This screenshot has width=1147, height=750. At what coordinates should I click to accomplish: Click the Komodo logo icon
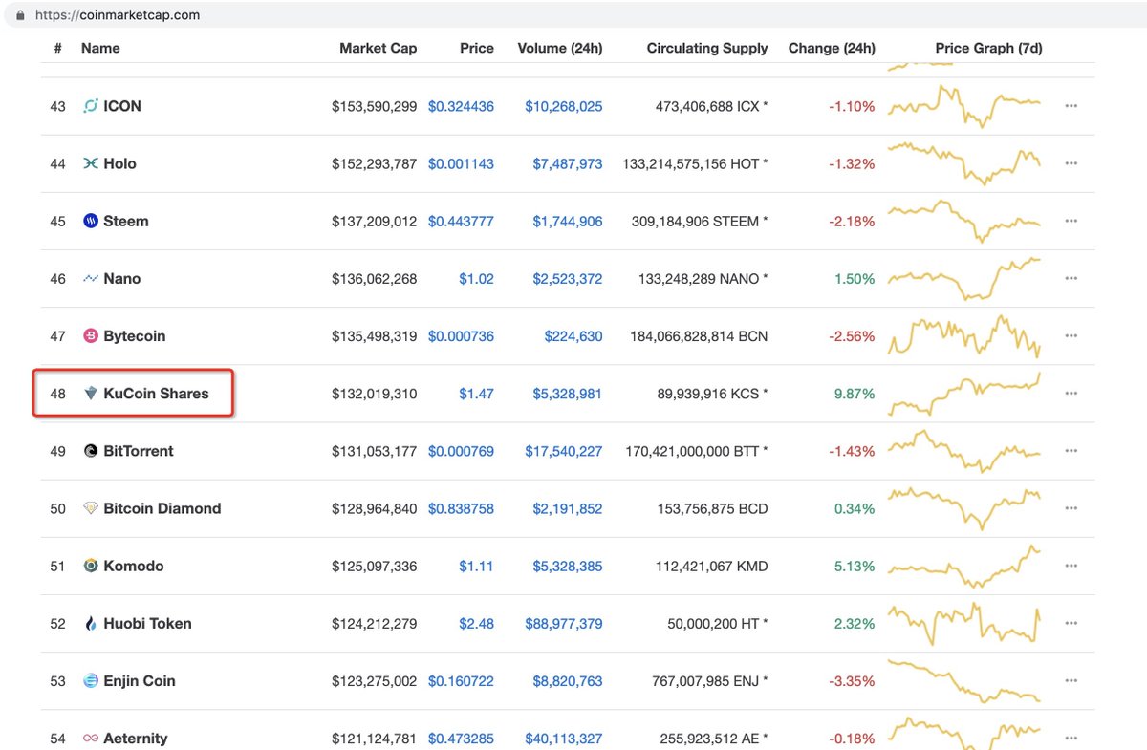[x=91, y=566]
